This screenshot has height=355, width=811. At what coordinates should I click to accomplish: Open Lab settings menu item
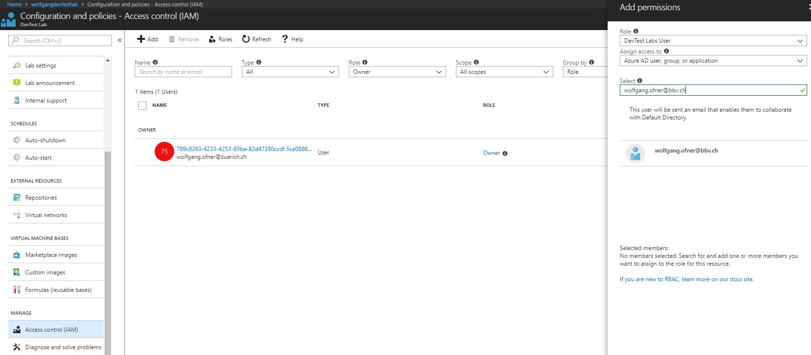click(x=56, y=65)
